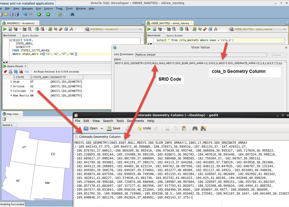
Task: Close the View Value dialog
Action: pos(286,47)
